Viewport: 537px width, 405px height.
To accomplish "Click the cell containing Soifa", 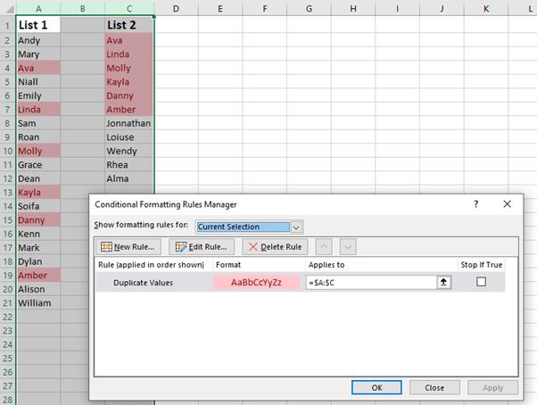I will [38, 206].
